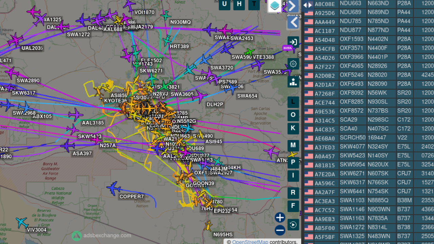The image size is (434, 244).
Task: Select callsign SCRCH50 in the table
Action: tap(353, 138)
